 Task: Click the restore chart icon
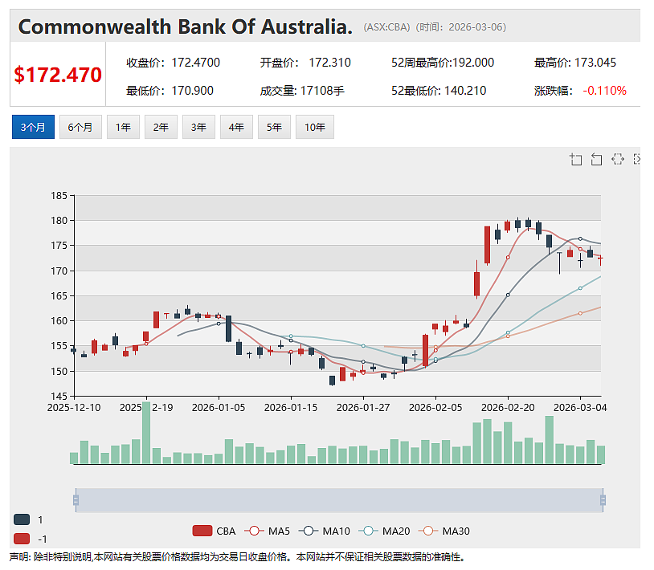[x=618, y=159]
